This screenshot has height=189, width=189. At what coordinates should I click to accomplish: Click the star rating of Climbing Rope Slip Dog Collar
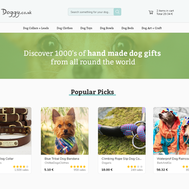pos(135,167)
